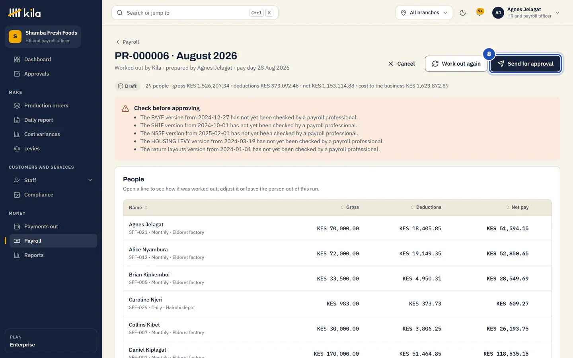Click the Shamba Fresh Foods company badge
The width and height of the screenshot is (573, 358).
pyautogui.click(x=43, y=37)
